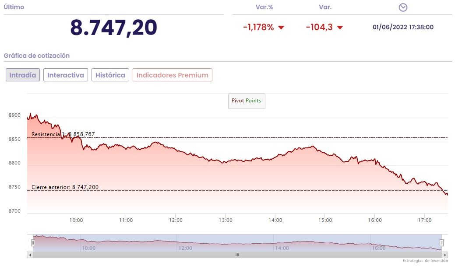This screenshot has height=266, width=455.
Task: Grab the right range handle of the navigator
Action: tap(441, 242)
